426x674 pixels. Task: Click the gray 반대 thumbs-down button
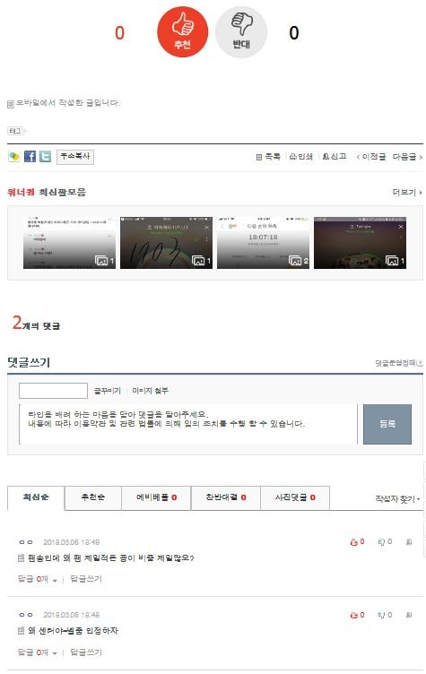click(x=241, y=31)
